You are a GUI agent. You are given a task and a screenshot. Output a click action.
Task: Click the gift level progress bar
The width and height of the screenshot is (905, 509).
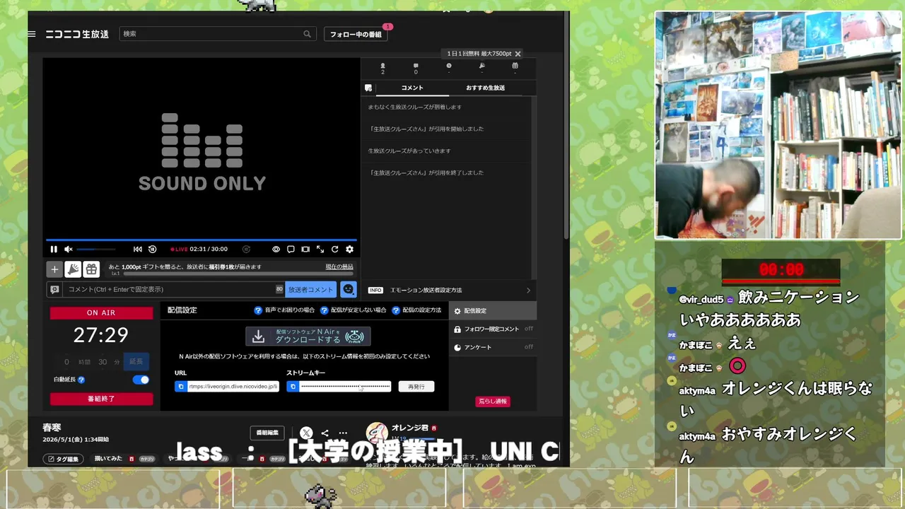(x=238, y=273)
